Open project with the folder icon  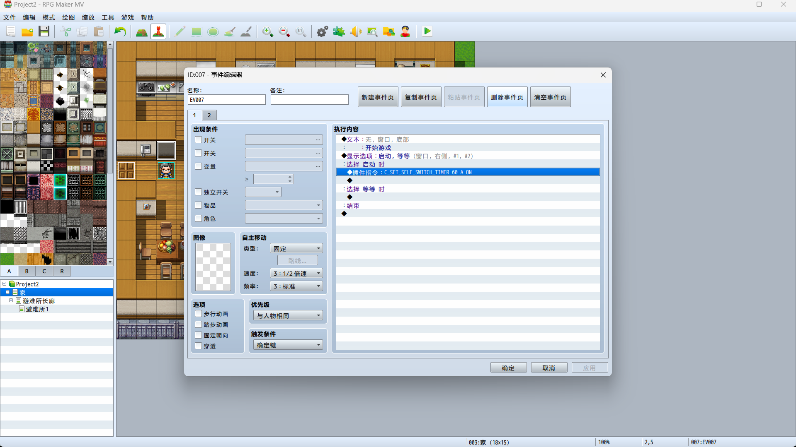27,31
